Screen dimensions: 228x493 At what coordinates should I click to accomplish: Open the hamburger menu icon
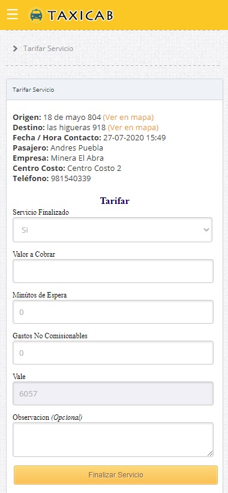(12, 14)
